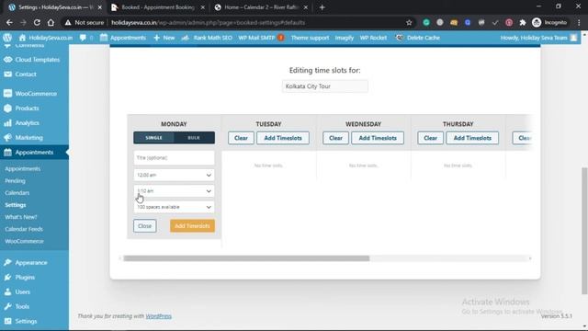
Task: Open comments bubble icon in admin bar
Action: [x=83, y=38]
